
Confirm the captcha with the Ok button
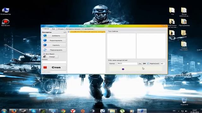(x=140, y=63)
